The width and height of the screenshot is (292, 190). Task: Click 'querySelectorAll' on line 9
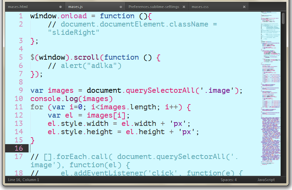click(160, 91)
